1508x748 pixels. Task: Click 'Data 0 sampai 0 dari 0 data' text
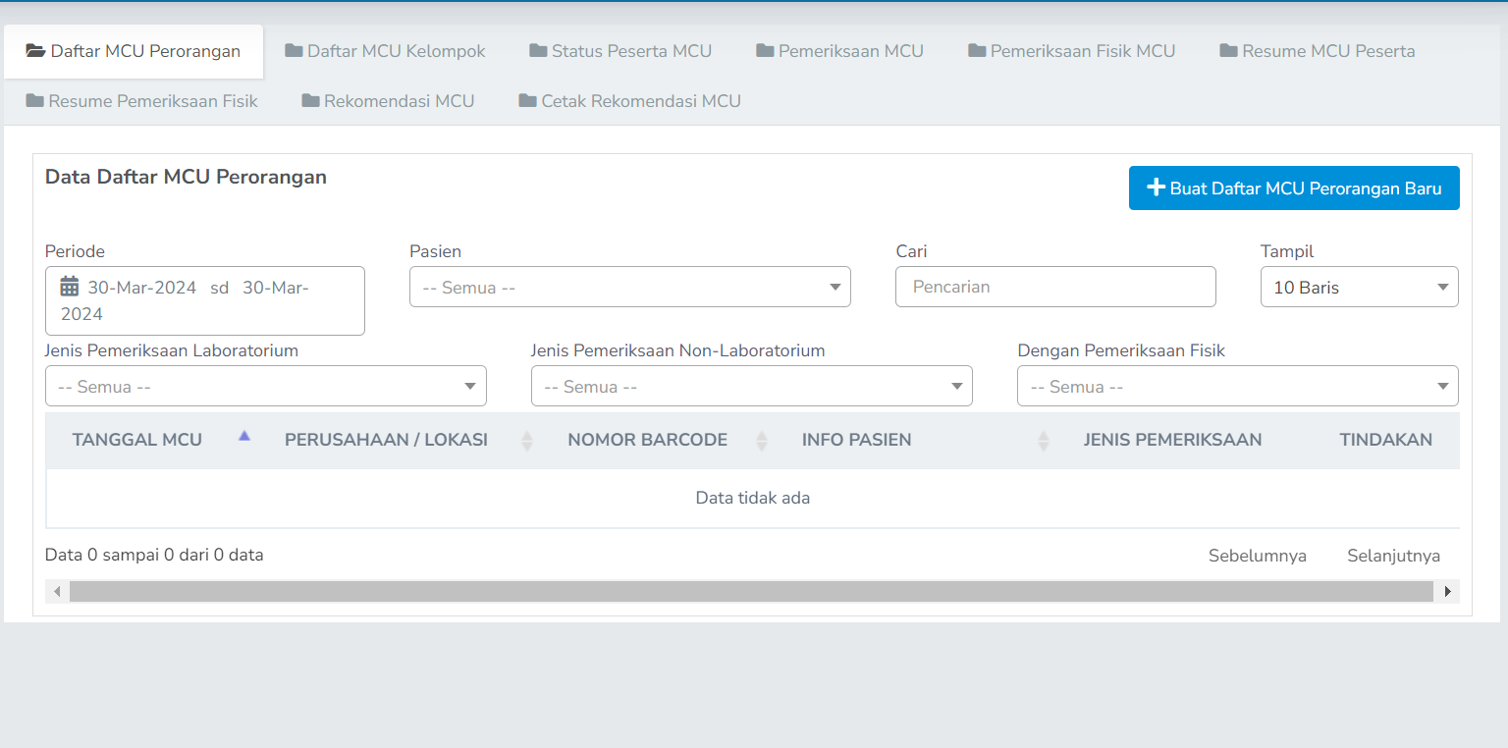click(154, 555)
